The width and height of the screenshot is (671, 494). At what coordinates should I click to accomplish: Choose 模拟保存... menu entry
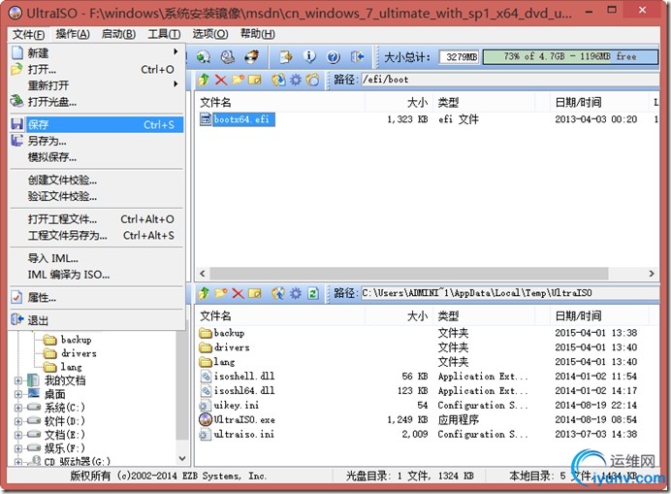pos(97,157)
